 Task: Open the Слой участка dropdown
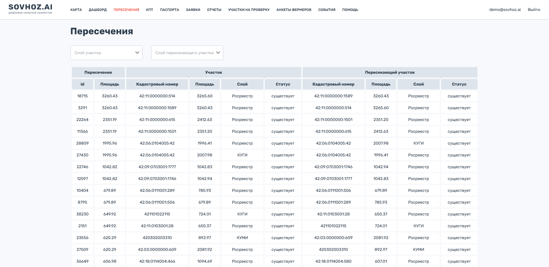[x=102, y=53]
